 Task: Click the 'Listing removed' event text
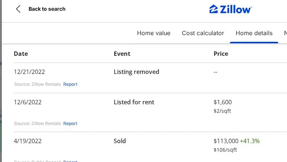coord(136,72)
